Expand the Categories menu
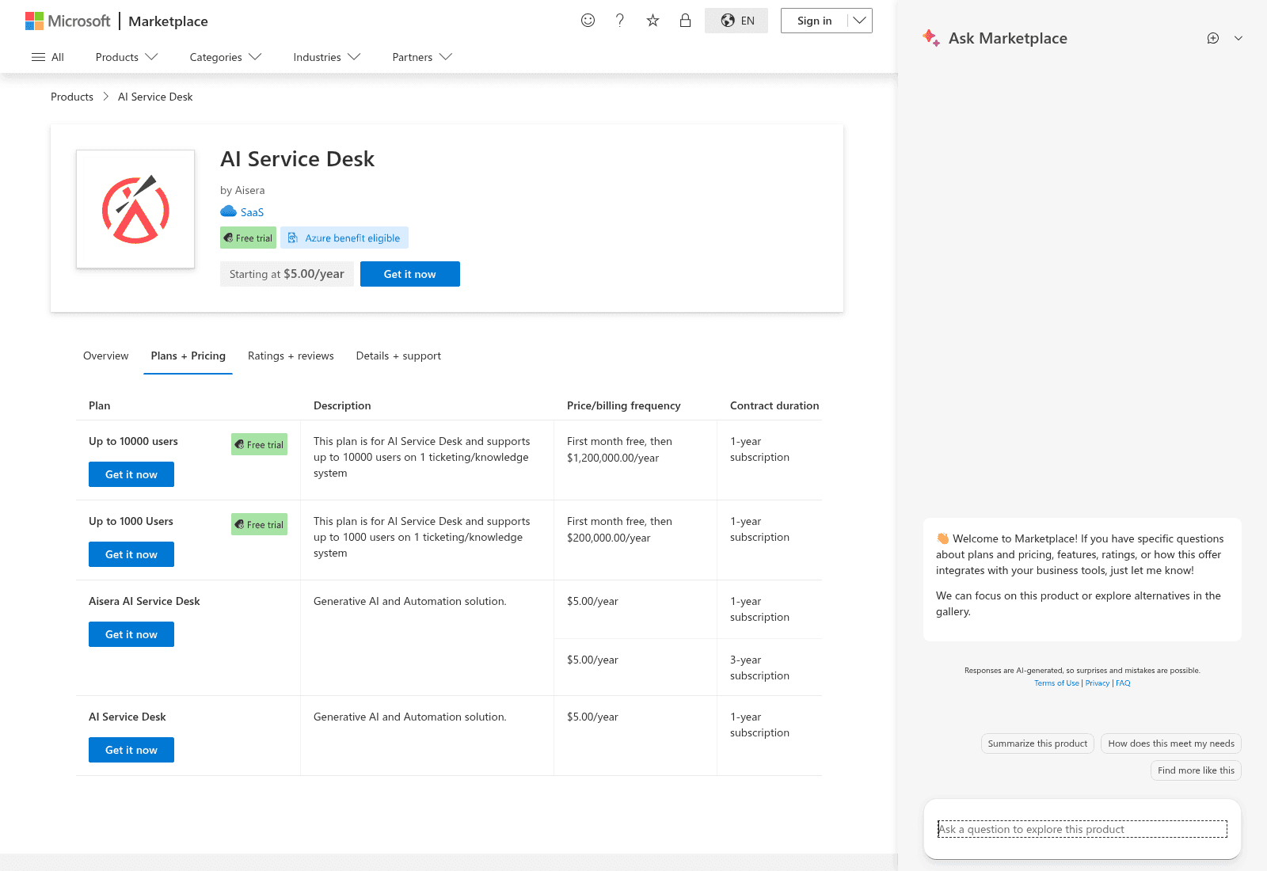This screenshot has height=871, width=1267. [226, 57]
